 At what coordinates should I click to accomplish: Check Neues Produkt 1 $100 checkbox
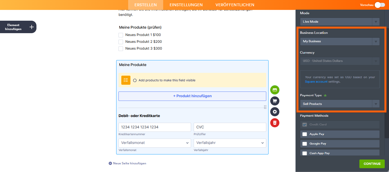[121, 35]
